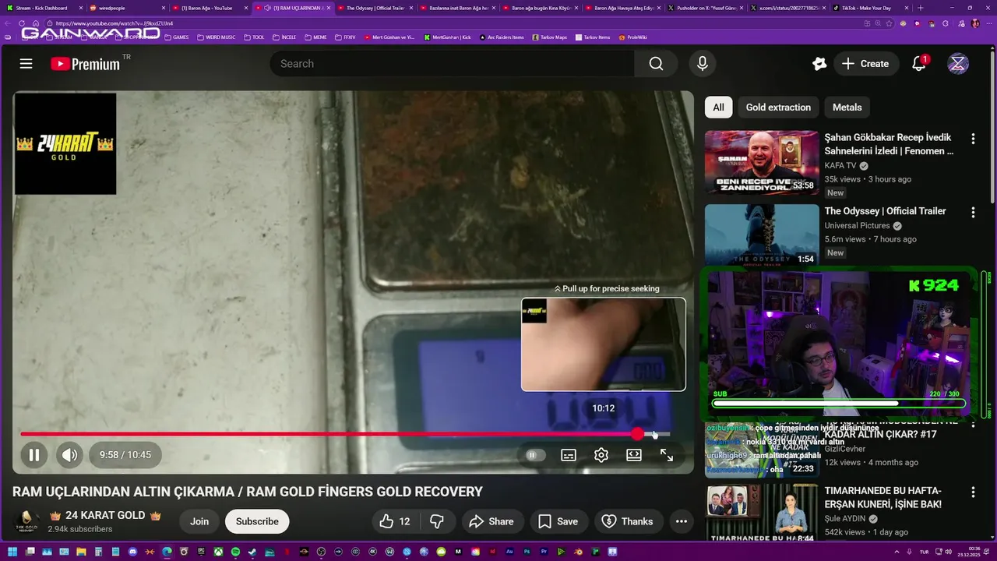This screenshot has width=997, height=561.
Task: Start voice search with the microphone
Action: pyautogui.click(x=702, y=64)
